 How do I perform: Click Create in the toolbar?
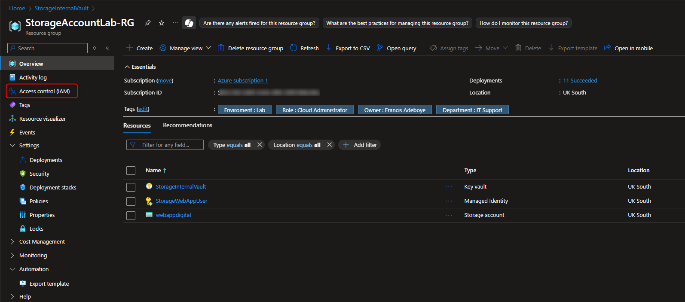tap(139, 48)
